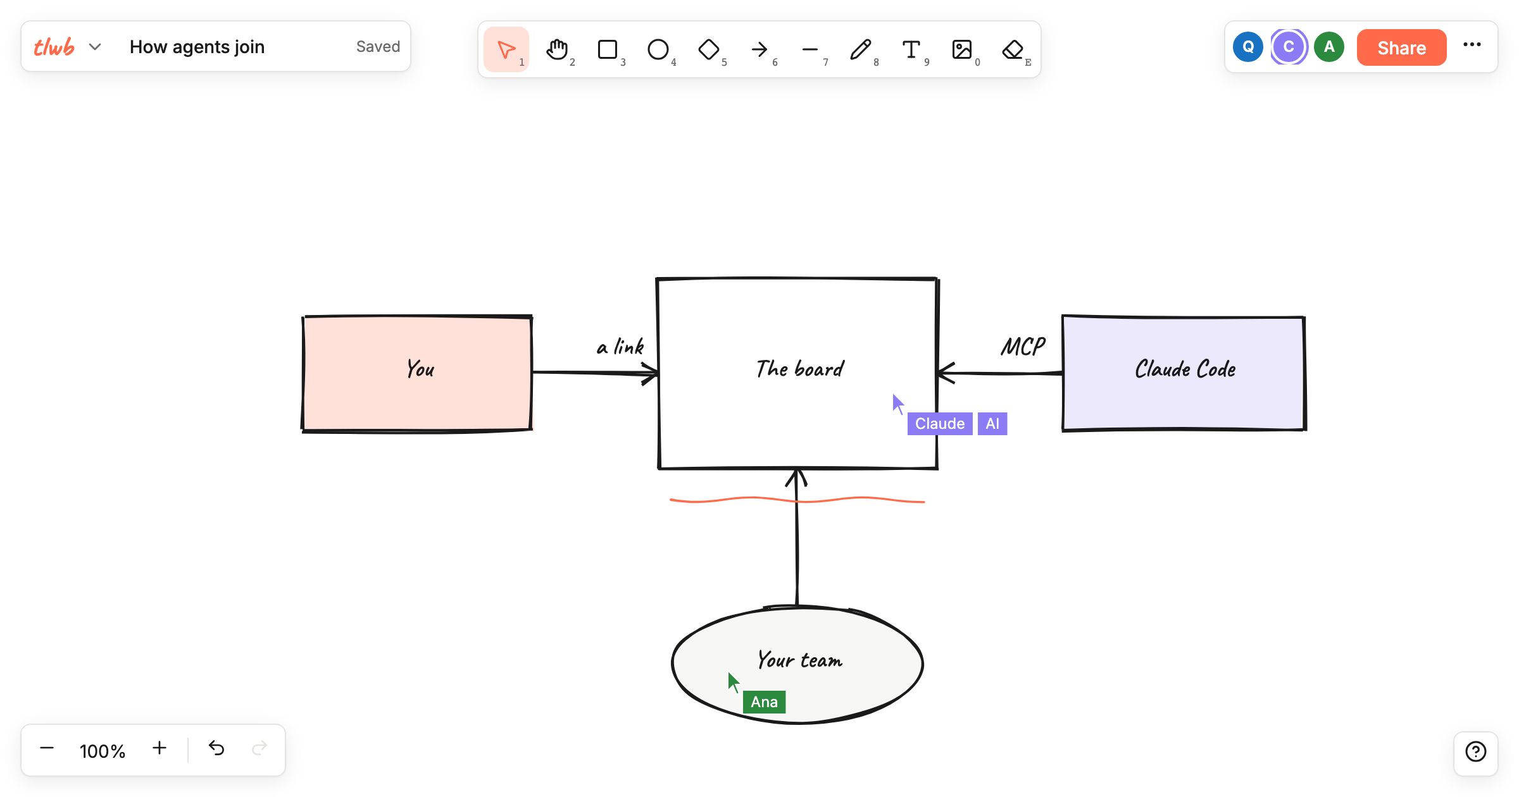Image resolution: width=1519 pixels, height=797 pixels.
Task: Select the pencil draw tool
Action: [861, 49]
